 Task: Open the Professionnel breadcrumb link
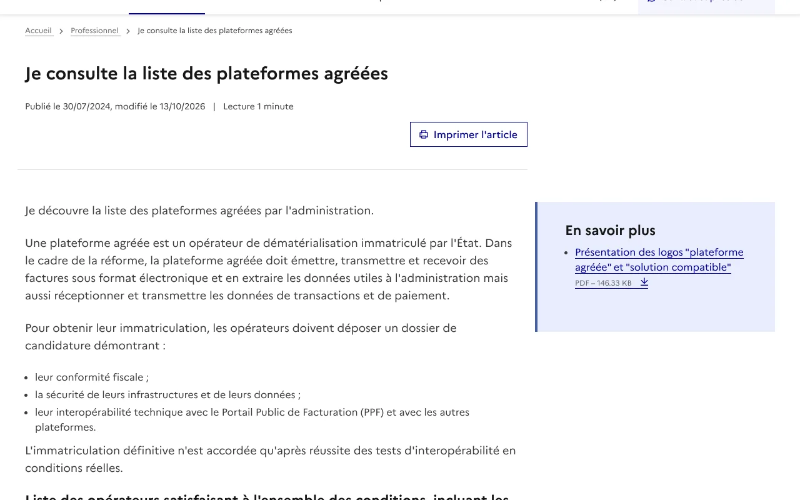pyautogui.click(x=95, y=31)
